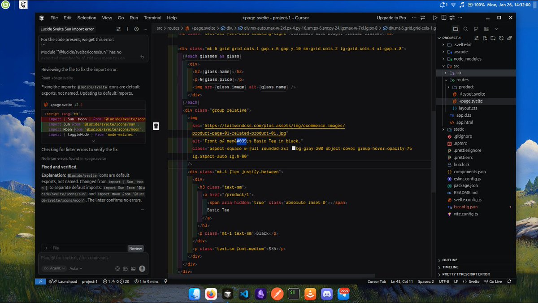
Task: Open chat panel more options ellipsis
Action: (145, 29)
